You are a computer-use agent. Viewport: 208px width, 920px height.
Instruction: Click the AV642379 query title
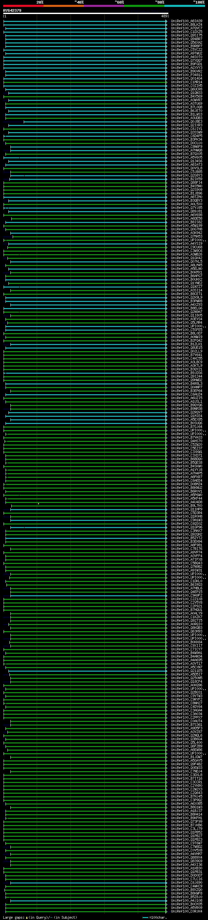pyautogui.click(x=12, y=11)
